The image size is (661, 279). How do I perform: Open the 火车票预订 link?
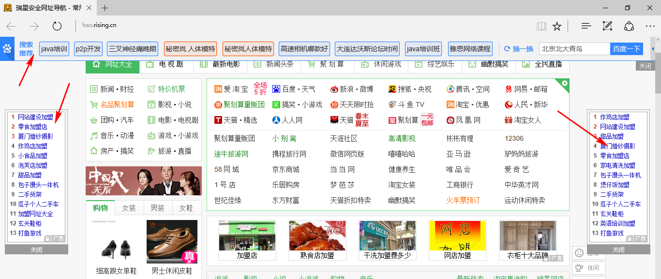coord(463,200)
